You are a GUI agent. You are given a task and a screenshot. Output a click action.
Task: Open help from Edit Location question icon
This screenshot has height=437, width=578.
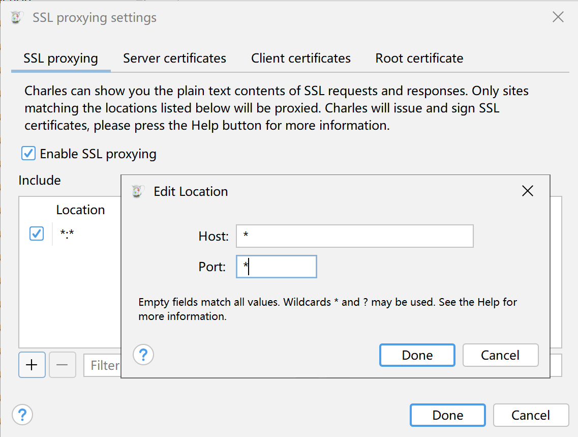[143, 355]
